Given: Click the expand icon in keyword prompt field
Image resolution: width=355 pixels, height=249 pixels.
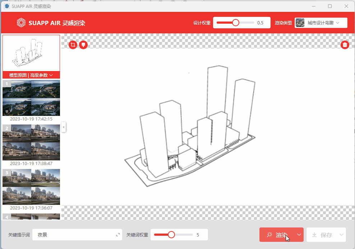Looking at the screenshot, I should point(118,235).
